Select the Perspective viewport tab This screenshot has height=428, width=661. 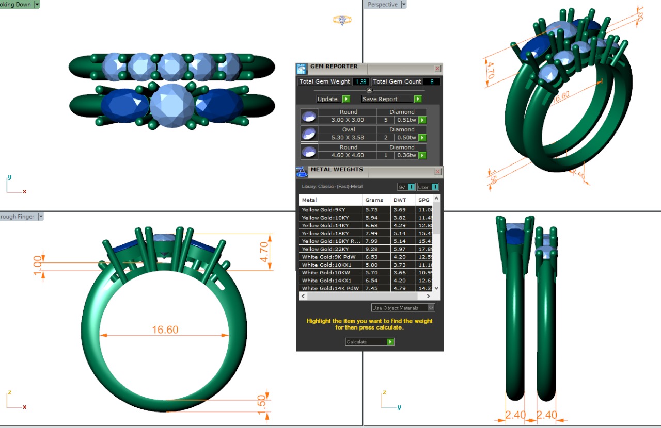click(382, 5)
